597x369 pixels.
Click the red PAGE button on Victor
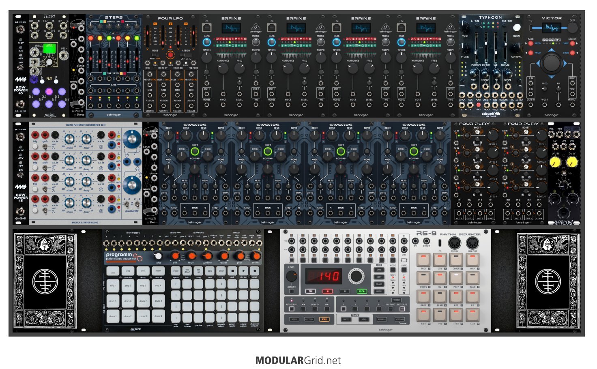[530, 43]
